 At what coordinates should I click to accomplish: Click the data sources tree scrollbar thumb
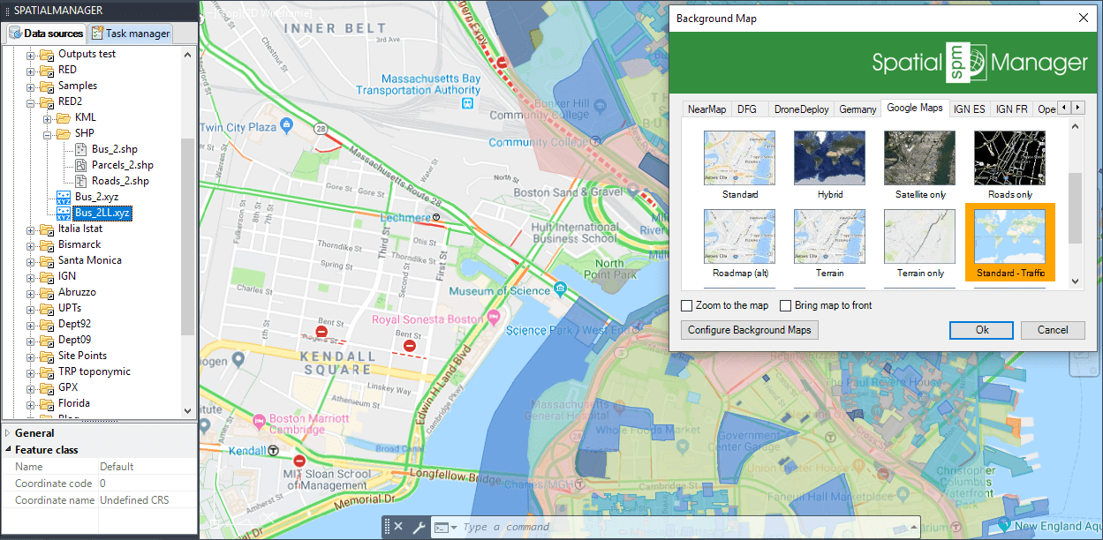pos(188,236)
